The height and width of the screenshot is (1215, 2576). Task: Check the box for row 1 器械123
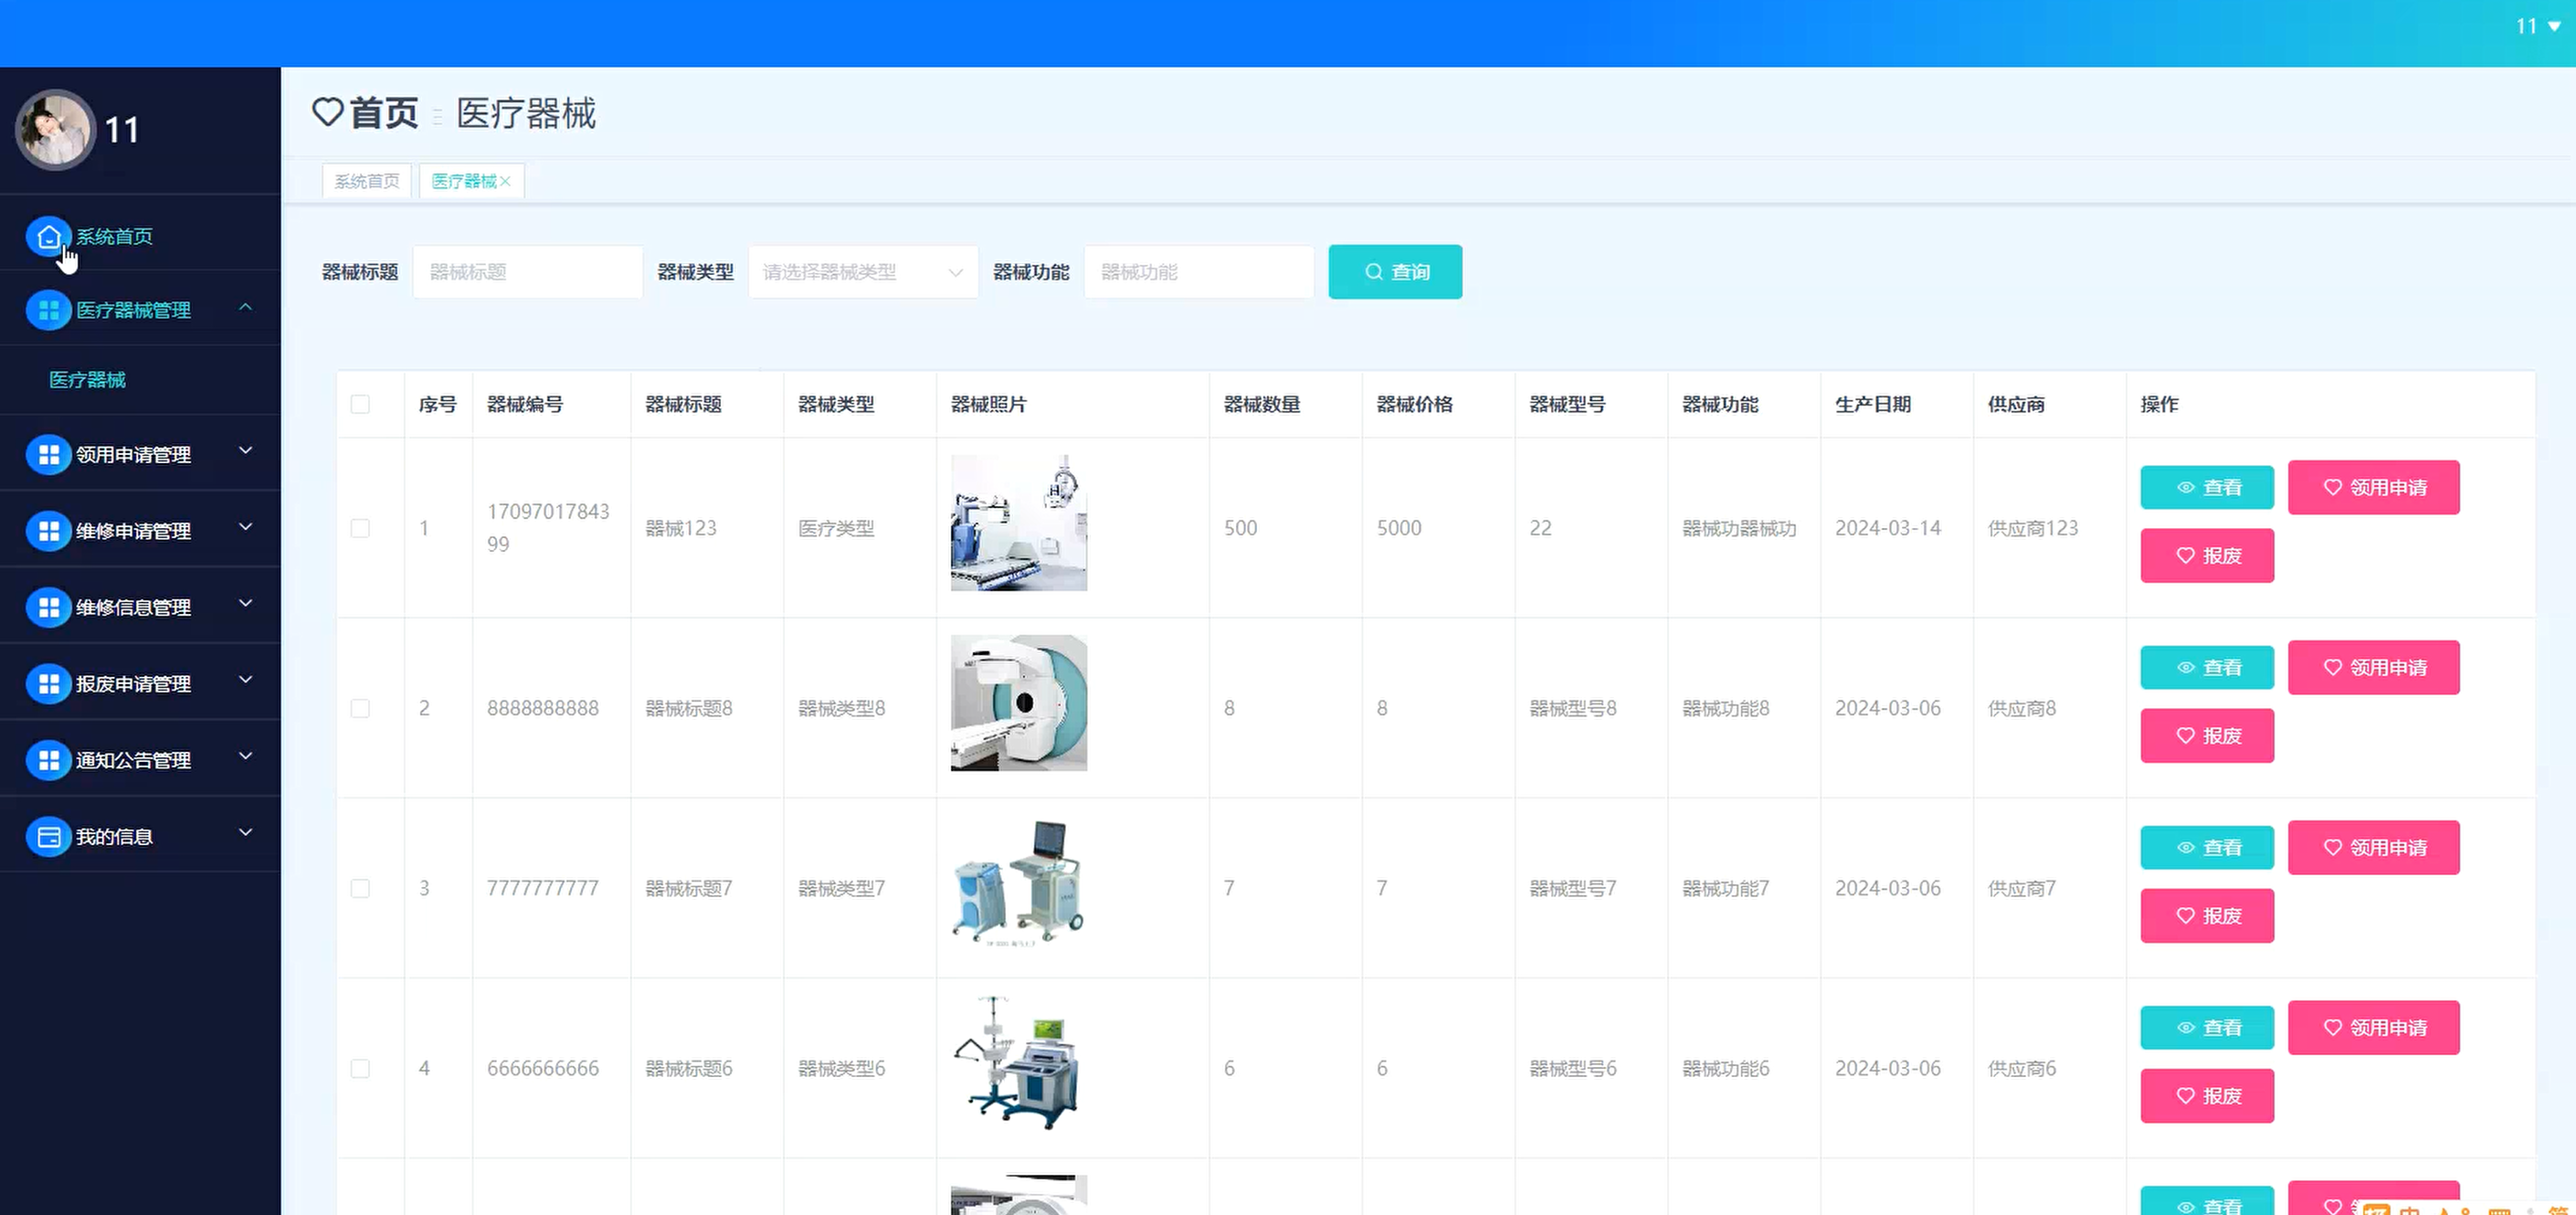click(360, 528)
